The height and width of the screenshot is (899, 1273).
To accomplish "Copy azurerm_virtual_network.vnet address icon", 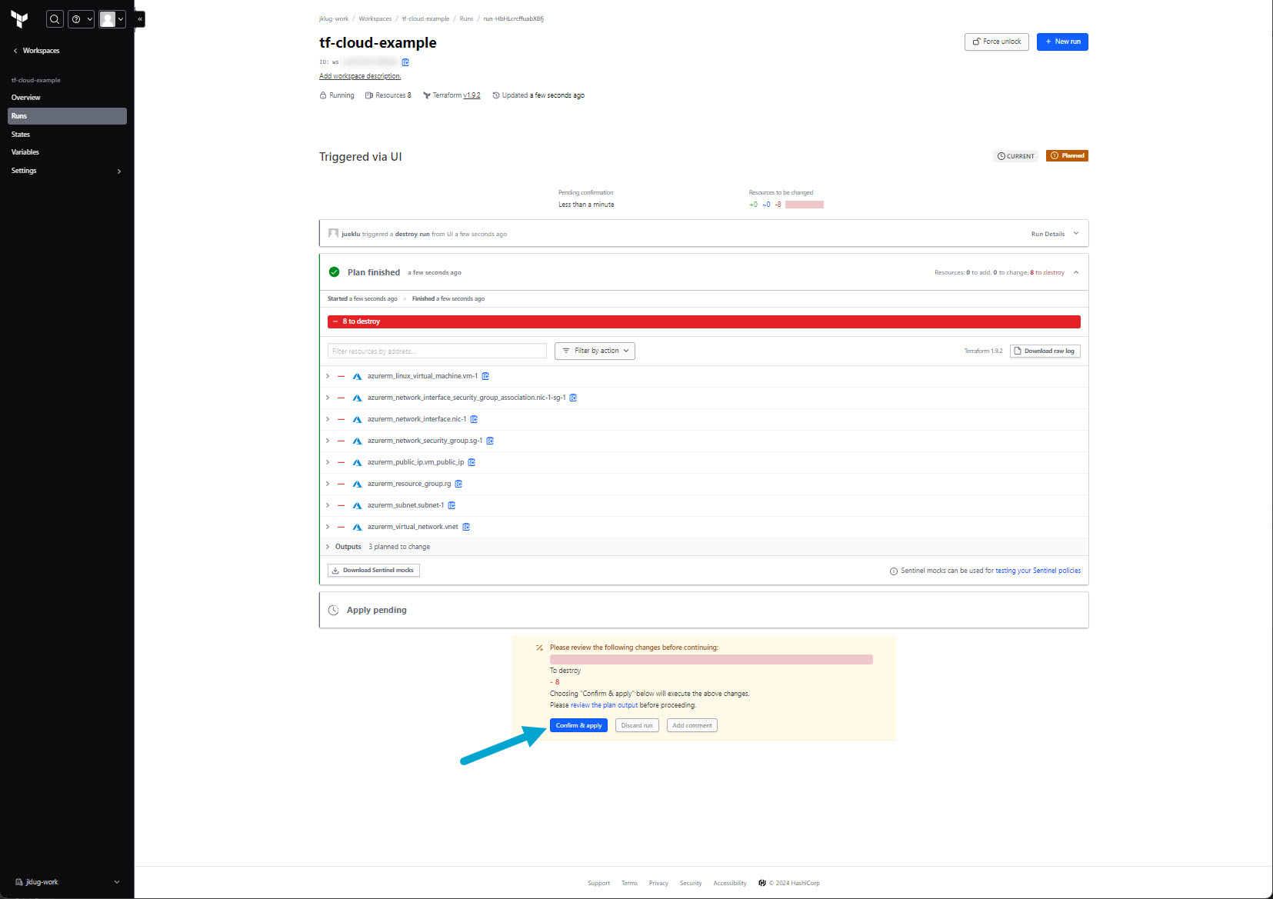I will pos(466,527).
